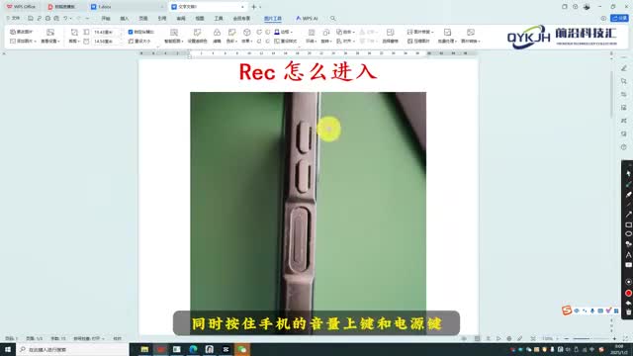
Task: Click 压缩图片 compress picture button
Action: 418,42
